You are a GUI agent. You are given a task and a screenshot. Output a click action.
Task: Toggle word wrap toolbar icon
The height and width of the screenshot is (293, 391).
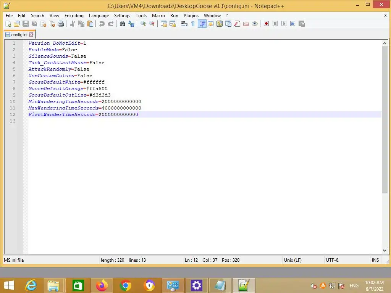[x=184, y=24]
